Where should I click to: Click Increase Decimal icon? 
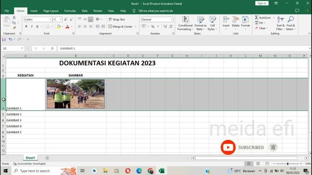pos(165,26)
